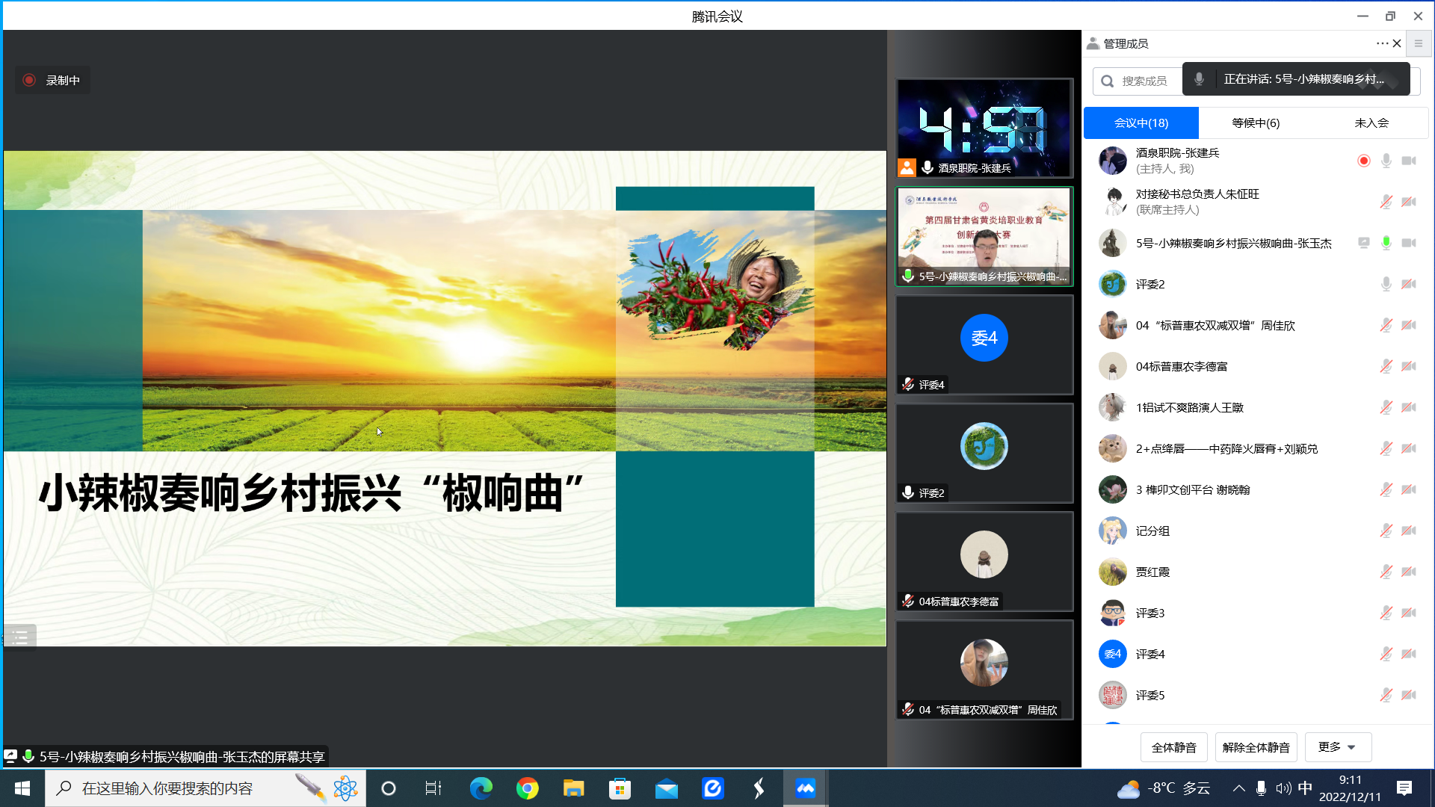
Task: Switch to 等候中(6) tab
Action: pos(1256,123)
